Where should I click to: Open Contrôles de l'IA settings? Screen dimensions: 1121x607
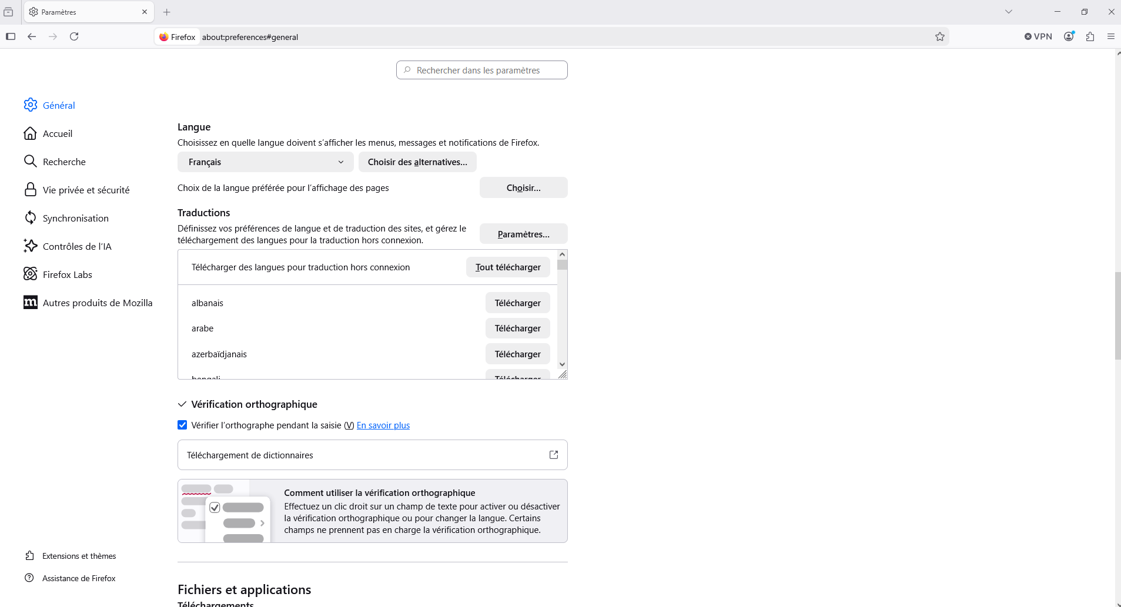coord(77,246)
